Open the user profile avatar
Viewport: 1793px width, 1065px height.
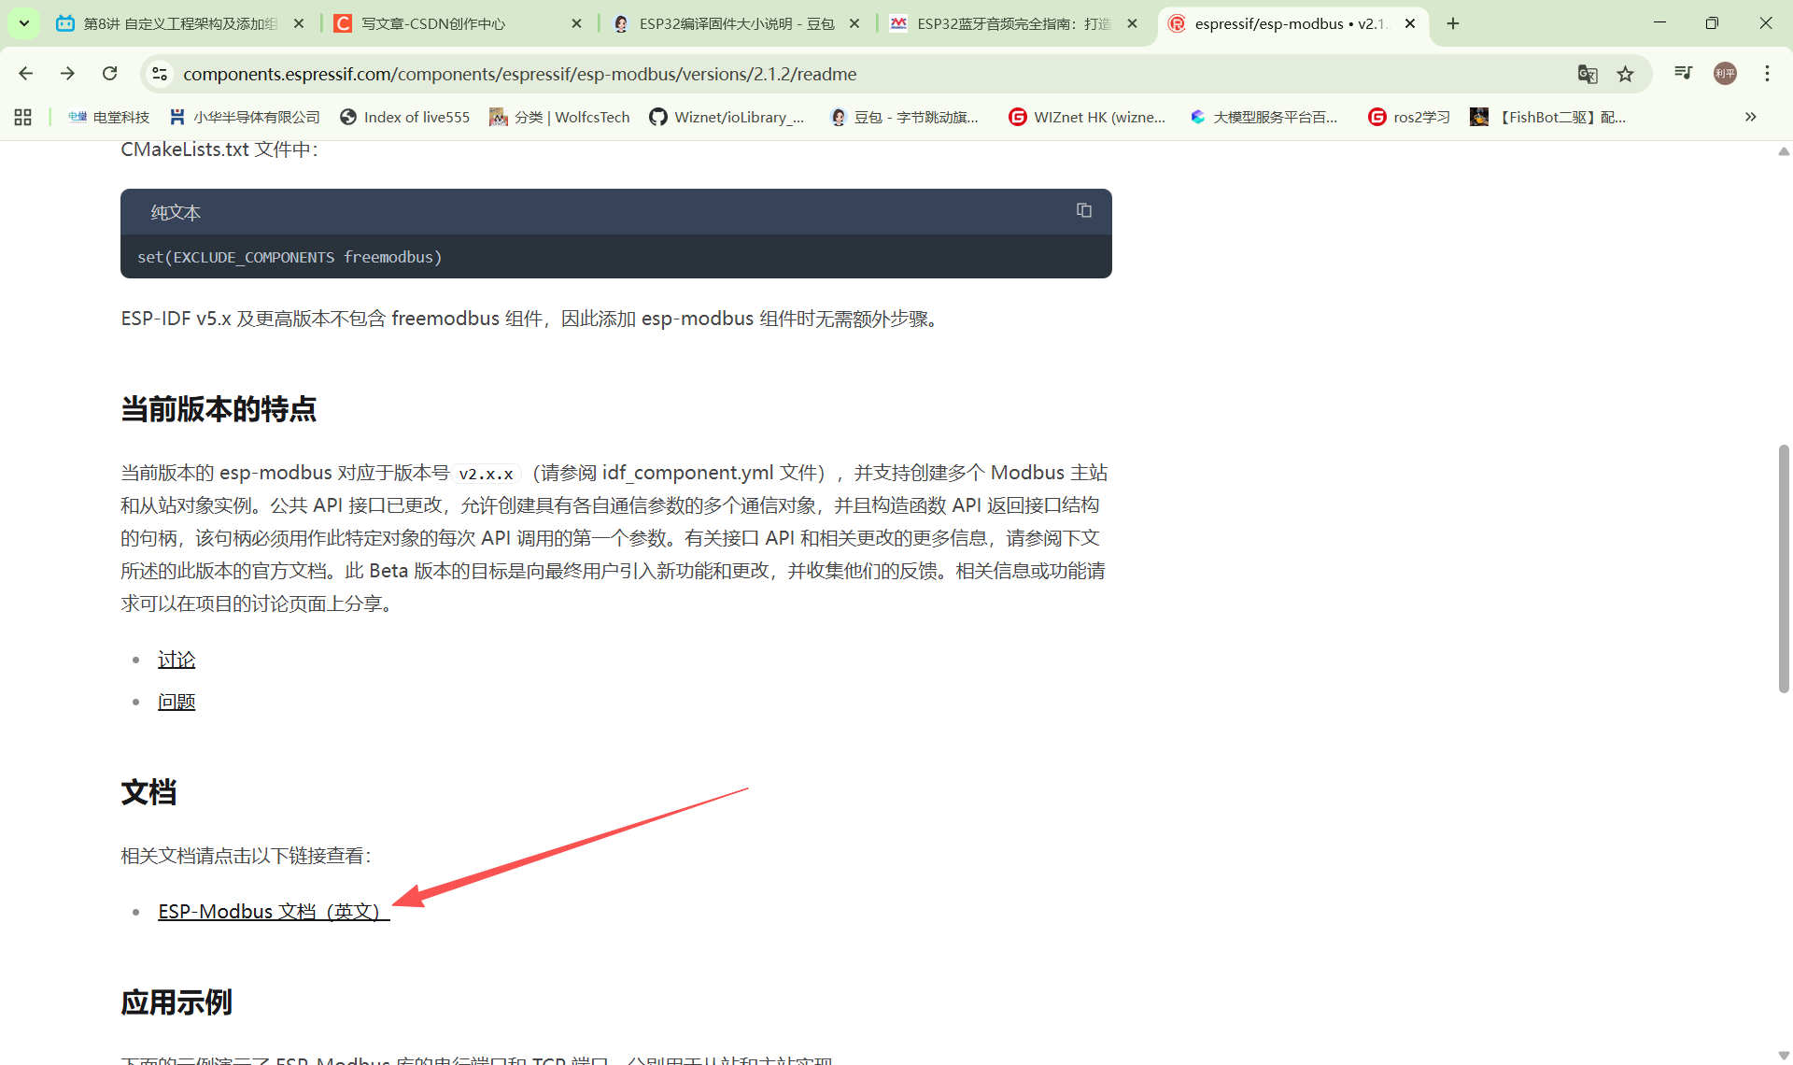pyautogui.click(x=1725, y=74)
